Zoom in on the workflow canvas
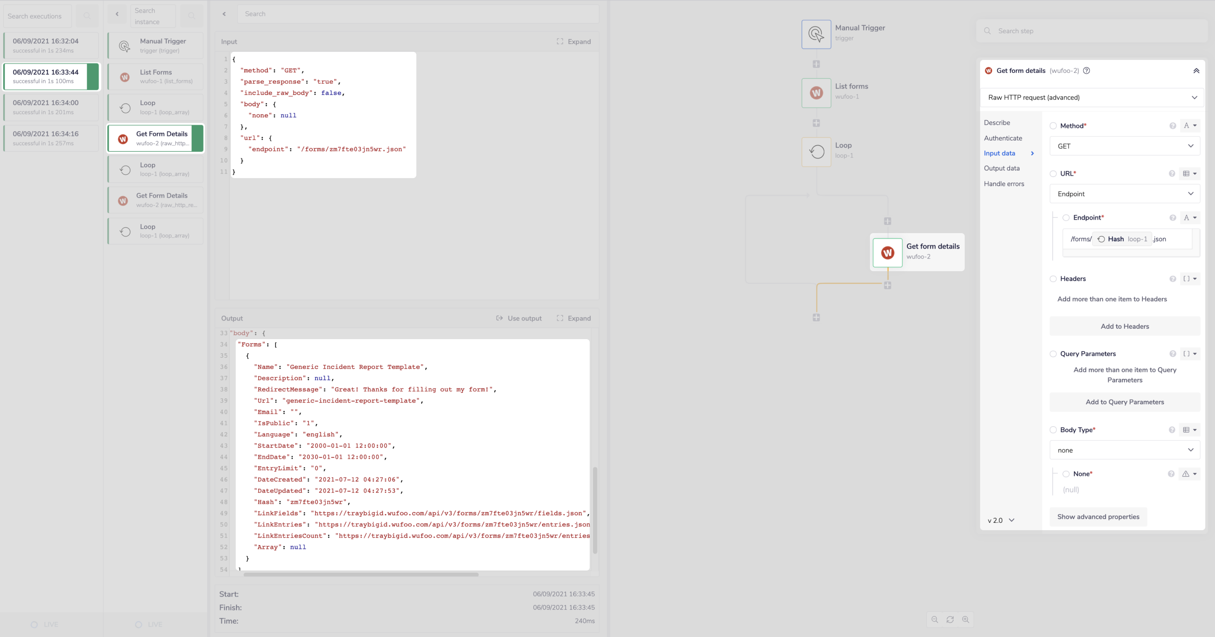 966,620
